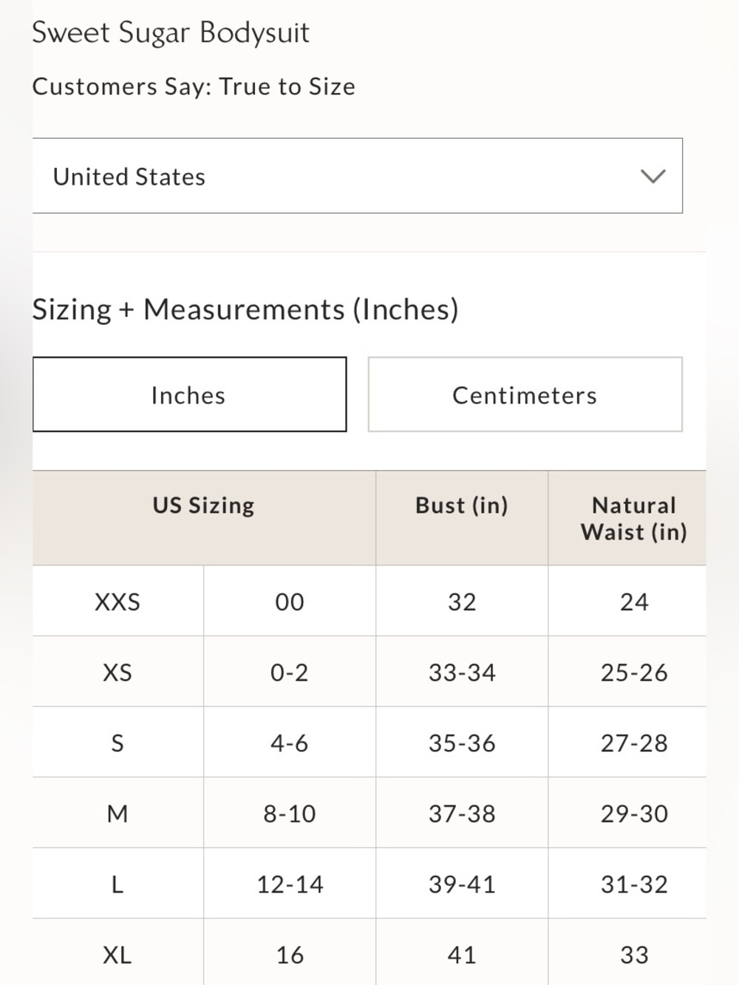Viewport: 739px width, 985px height.
Task: Select the XXS size row label
Action: 118,601
